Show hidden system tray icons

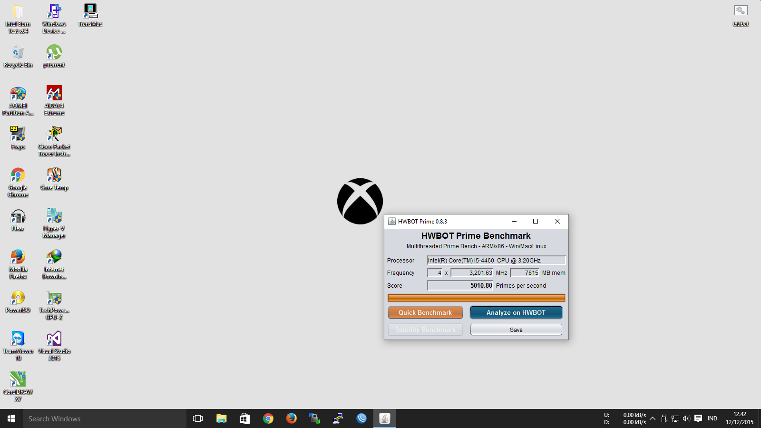(x=653, y=418)
